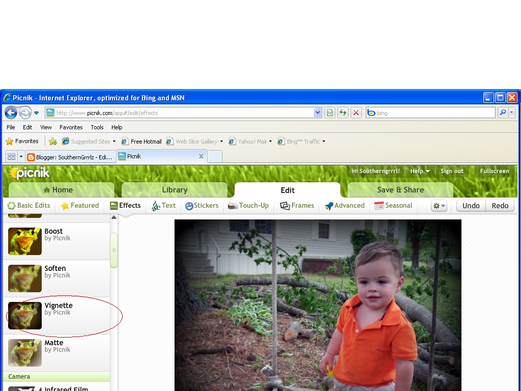The image size is (521, 391).
Task: Open the File menu
Action: tap(11, 127)
